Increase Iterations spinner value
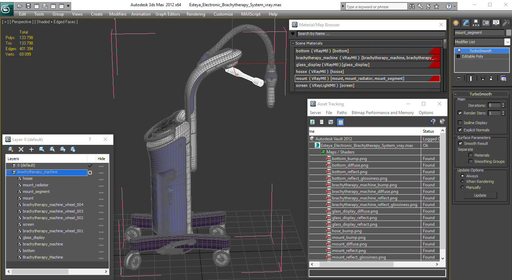This screenshot has height=280, width=512. click(503, 104)
